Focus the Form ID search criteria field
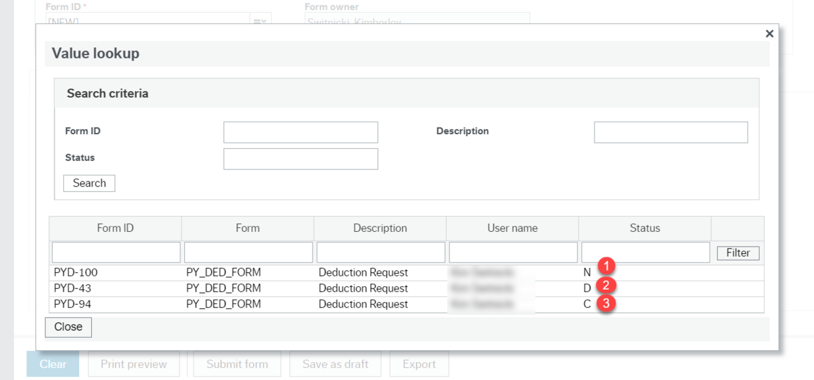The height and width of the screenshot is (380, 814). 301,132
